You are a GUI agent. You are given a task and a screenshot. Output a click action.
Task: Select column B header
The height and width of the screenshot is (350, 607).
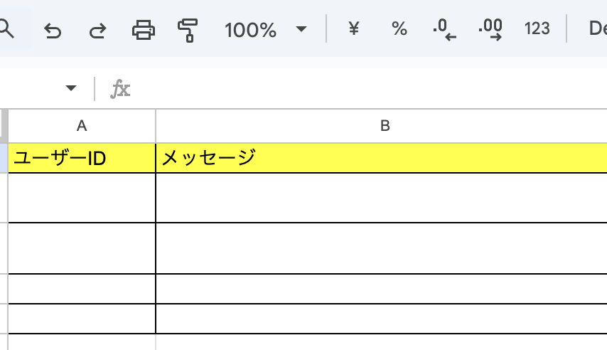point(385,126)
